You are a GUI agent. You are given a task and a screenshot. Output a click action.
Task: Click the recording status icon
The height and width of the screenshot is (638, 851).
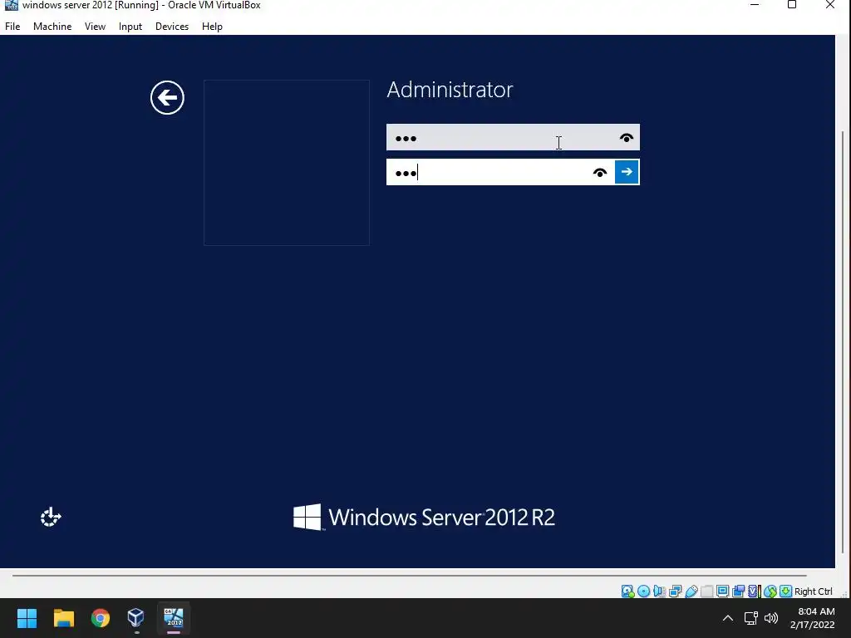pyautogui.click(x=738, y=591)
